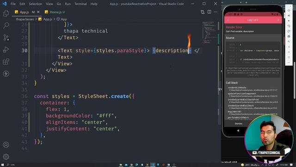Click emulator toolbar overview square icon
This screenshot has width=296, height=167.
tap(289, 57)
